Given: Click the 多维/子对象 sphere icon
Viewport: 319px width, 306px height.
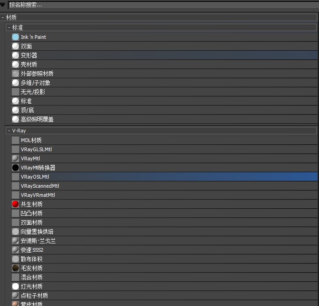Looking at the screenshot, I should click(x=15, y=83).
